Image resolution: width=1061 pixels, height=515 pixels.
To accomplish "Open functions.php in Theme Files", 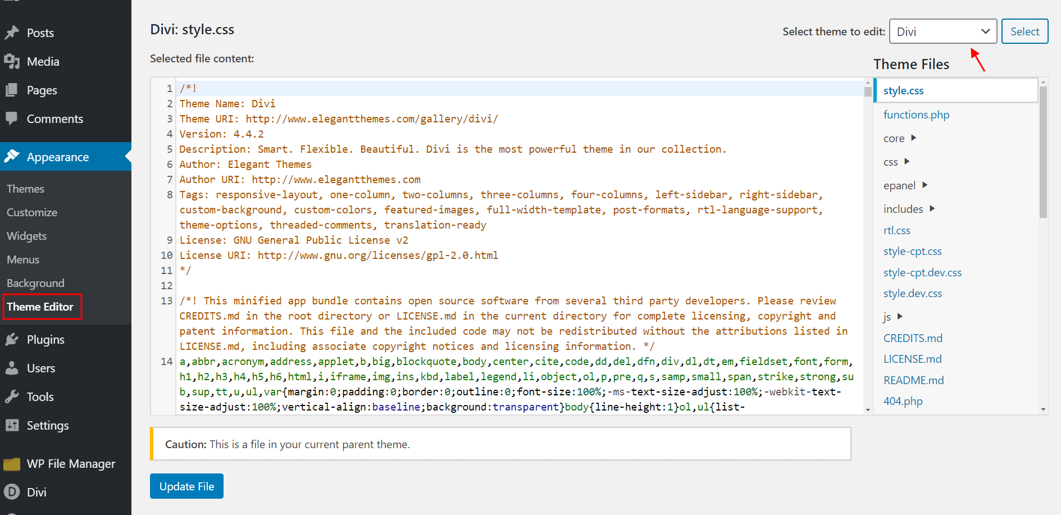I will click(x=916, y=115).
